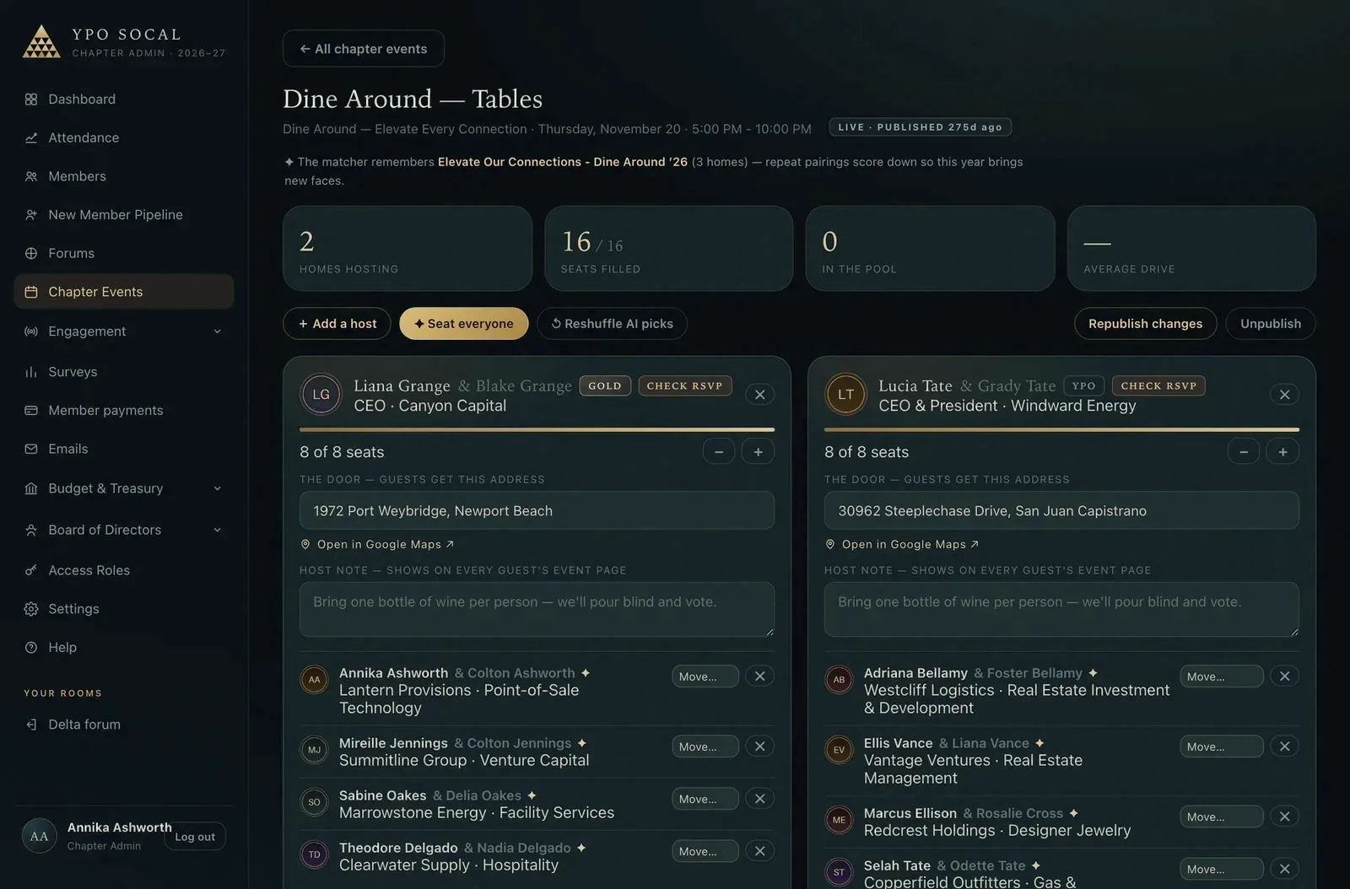Remove Adriana Bellamy from table
1350x889 pixels.
pos(1284,676)
